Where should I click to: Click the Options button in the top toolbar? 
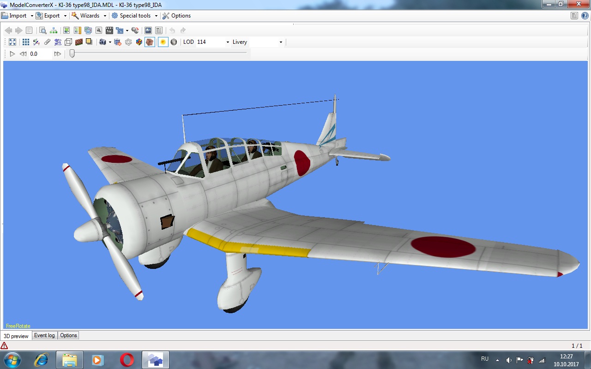pos(176,16)
